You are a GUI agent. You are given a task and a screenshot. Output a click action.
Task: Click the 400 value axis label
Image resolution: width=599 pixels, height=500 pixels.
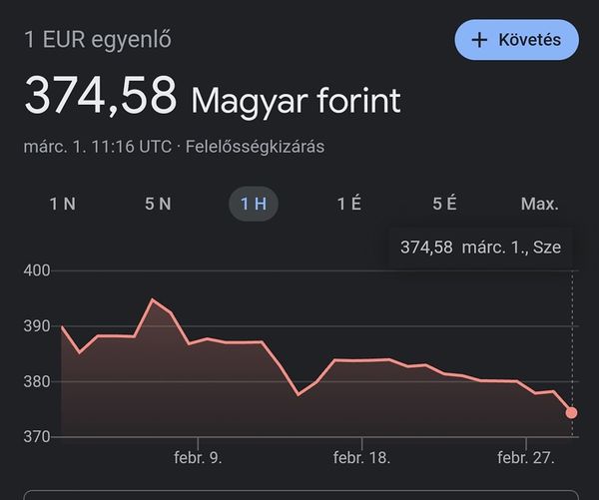pyautogui.click(x=38, y=270)
